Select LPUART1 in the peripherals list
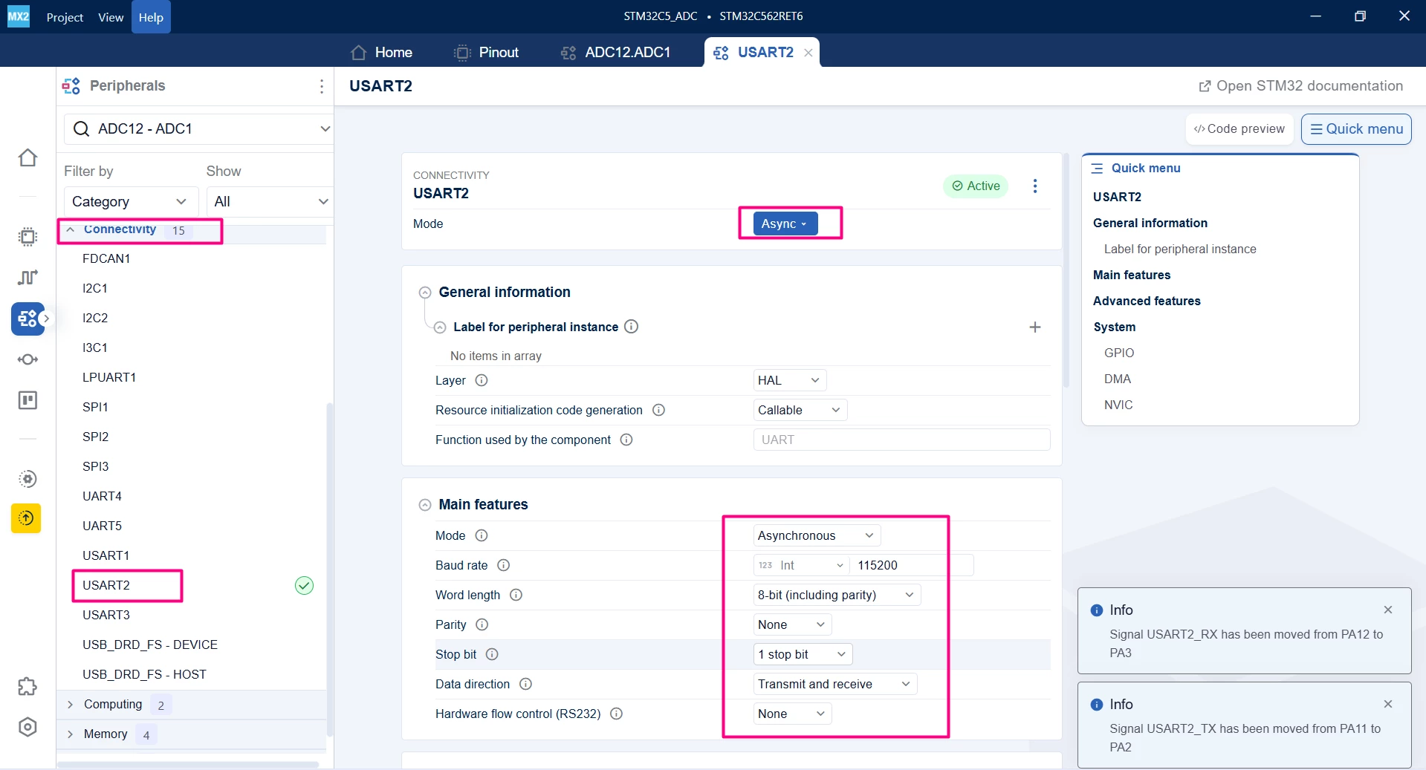Image resolution: width=1426 pixels, height=770 pixels. tap(109, 377)
